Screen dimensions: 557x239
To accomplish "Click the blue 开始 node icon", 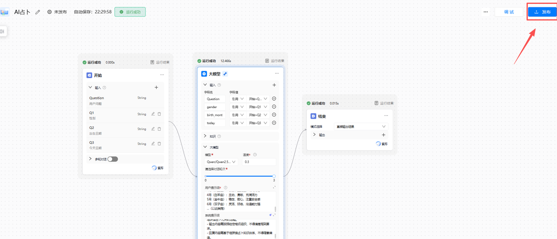I will click(x=89, y=75).
